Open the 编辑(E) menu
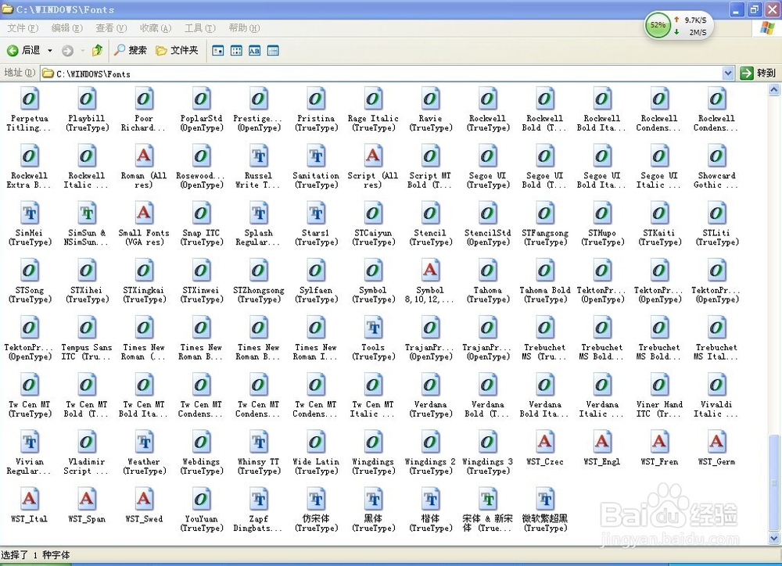The width and height of the screenshot is (782, 566). 66,28
